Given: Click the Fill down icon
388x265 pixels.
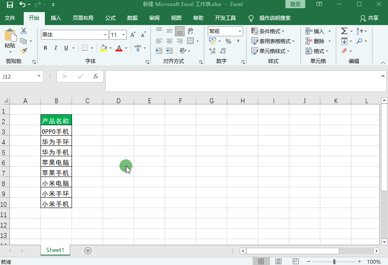Looking at the screenshot, I should 344,41.
